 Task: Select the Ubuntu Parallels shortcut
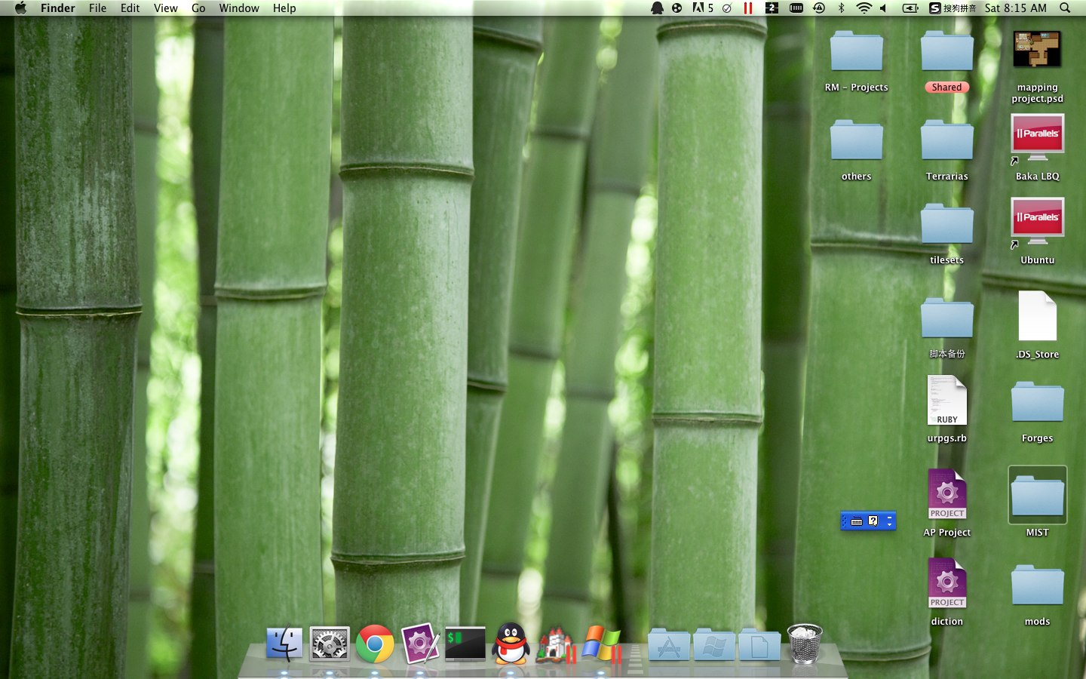click(x=1038, y=223)
